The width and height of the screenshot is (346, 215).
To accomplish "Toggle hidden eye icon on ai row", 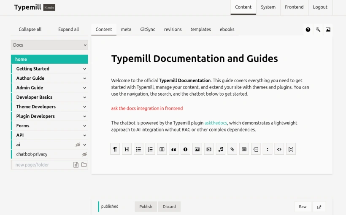I will coord(78,145).
